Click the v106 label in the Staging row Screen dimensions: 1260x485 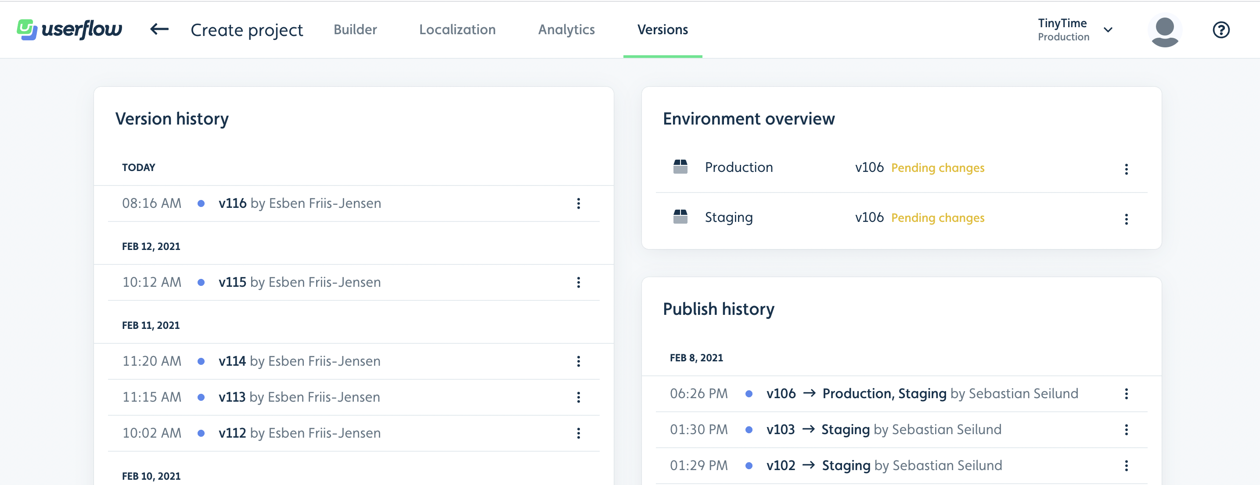[x=869, y=217]
